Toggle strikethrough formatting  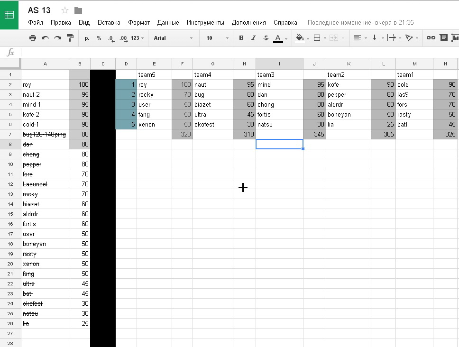click(266, 38)
